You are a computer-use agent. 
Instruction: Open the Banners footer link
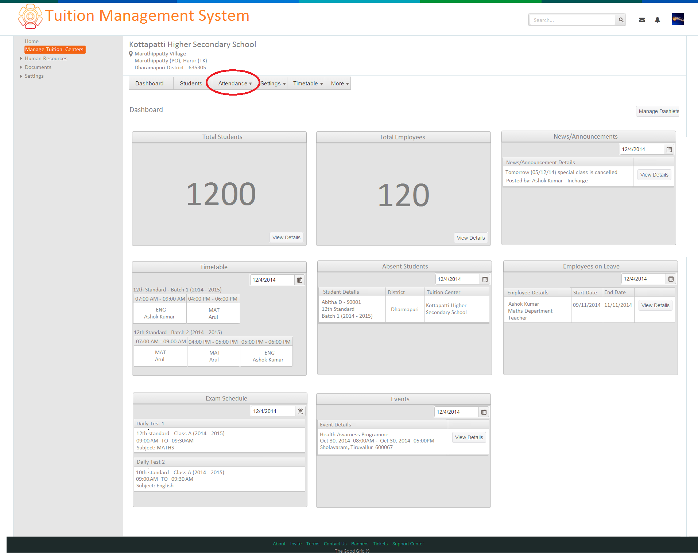[360, 544]
